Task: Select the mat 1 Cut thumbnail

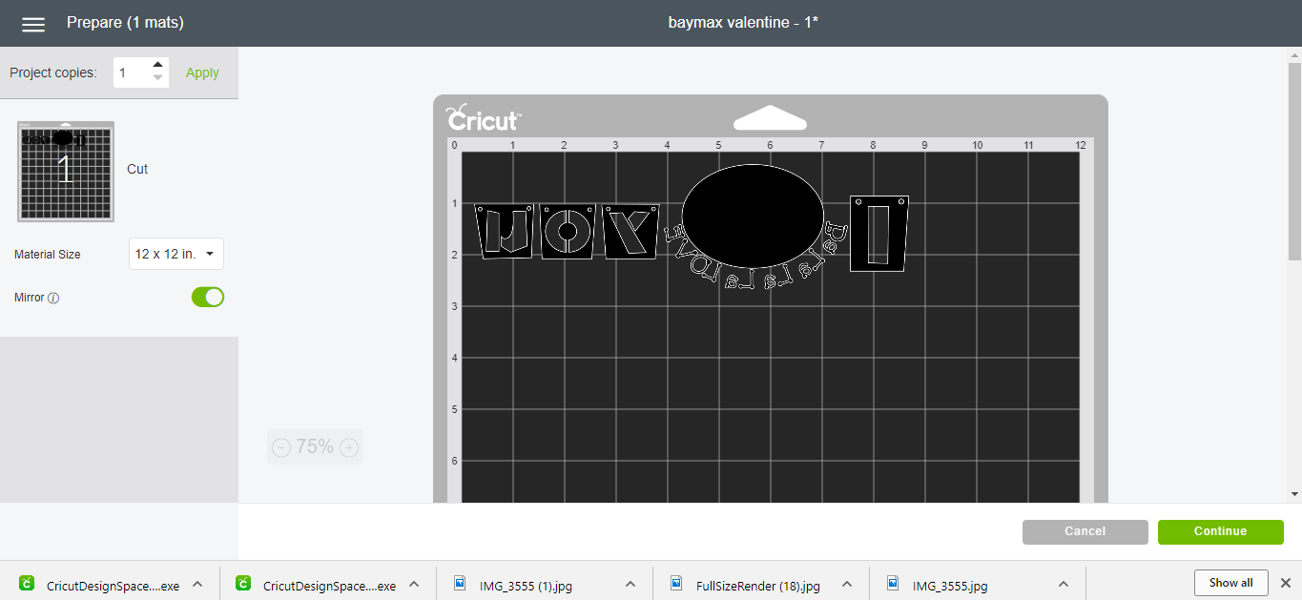Action: pos(66,172)
